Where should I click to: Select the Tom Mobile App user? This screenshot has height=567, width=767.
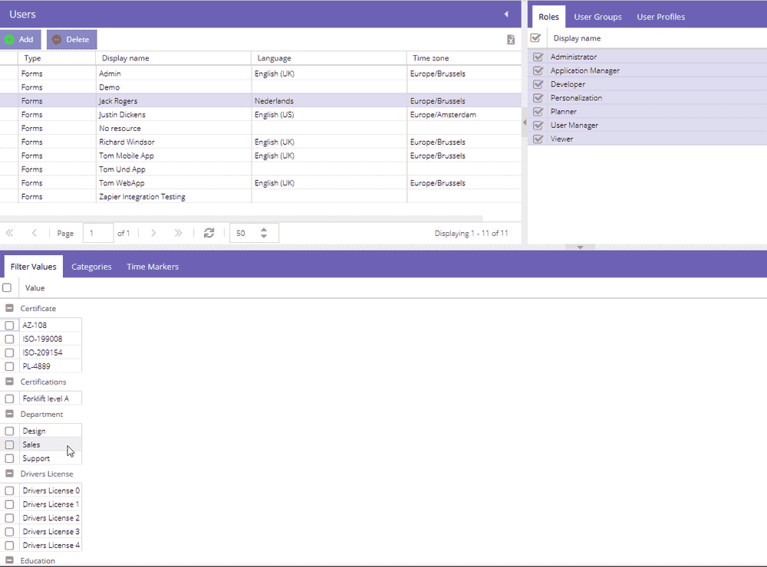click(x=261, y=156)
